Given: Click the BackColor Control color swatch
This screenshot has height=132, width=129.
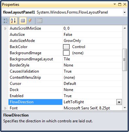Looking at the screenshot, I should 66,47.
